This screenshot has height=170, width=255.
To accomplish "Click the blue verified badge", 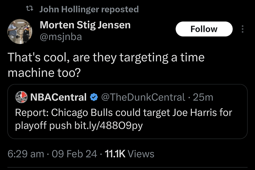I will 94,97.
